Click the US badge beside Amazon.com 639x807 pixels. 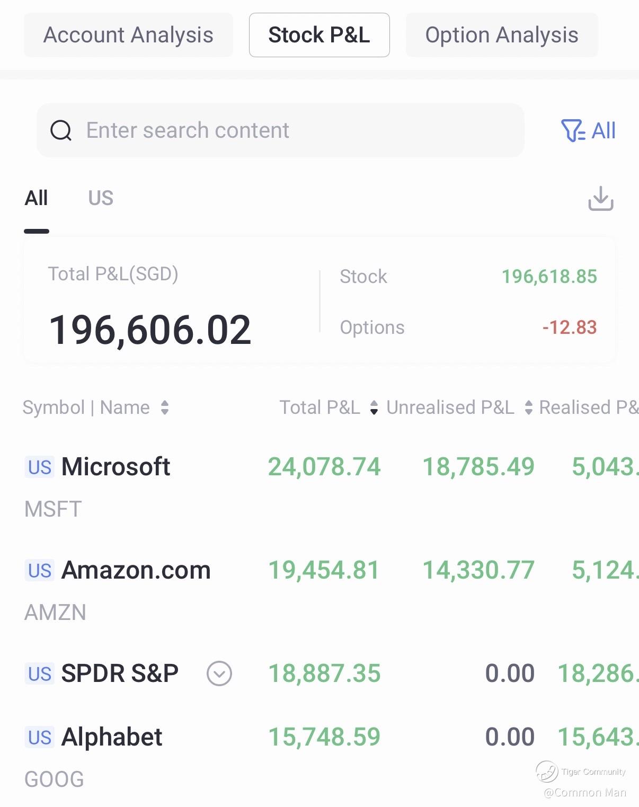pos(40,571)
